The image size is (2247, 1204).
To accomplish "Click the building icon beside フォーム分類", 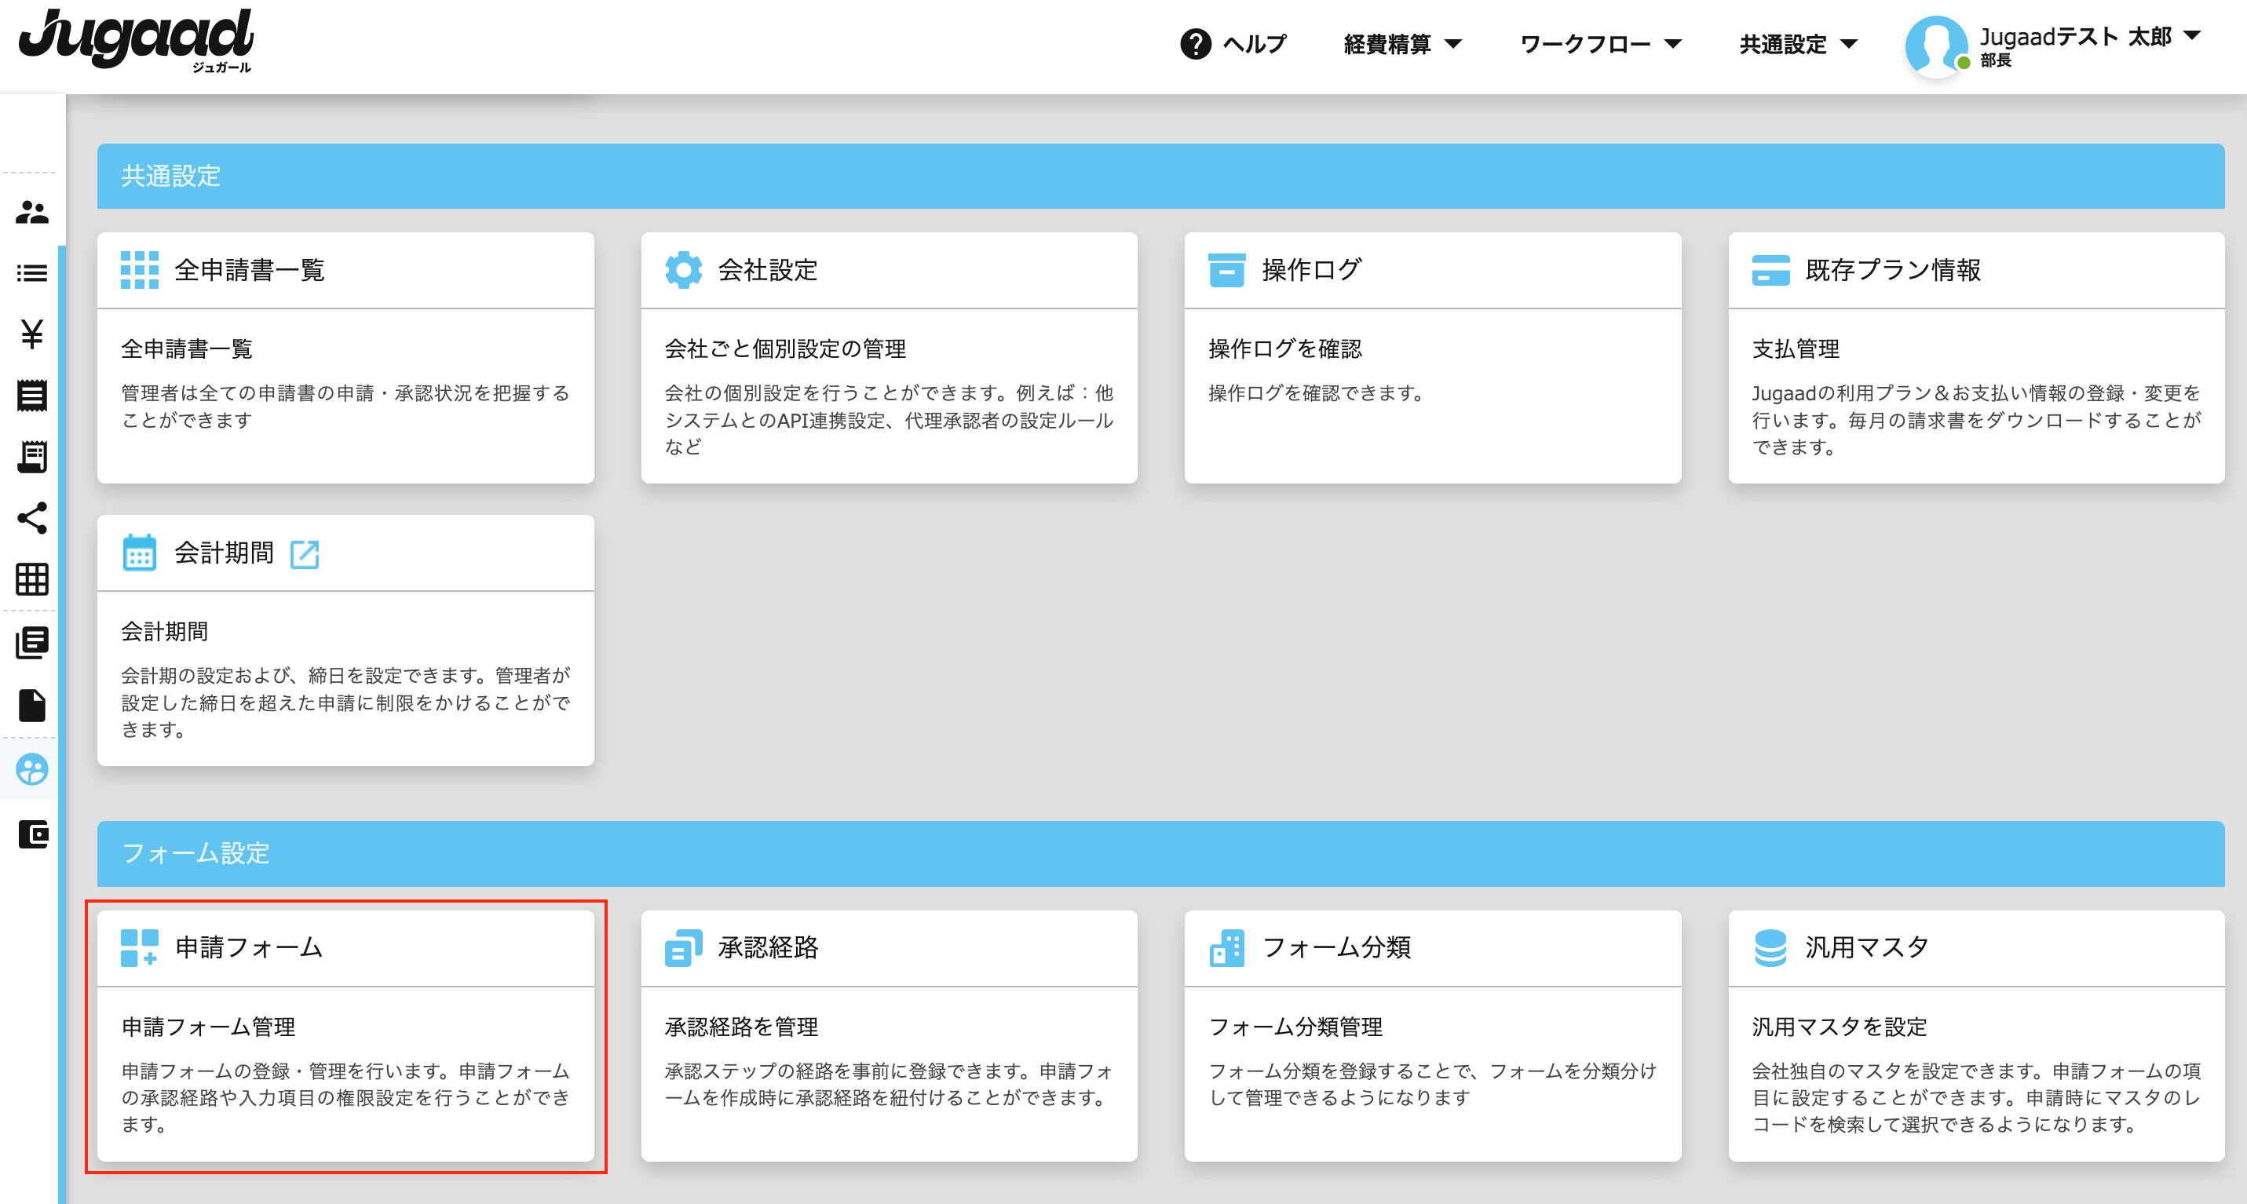I will [x=1226, y=947].
